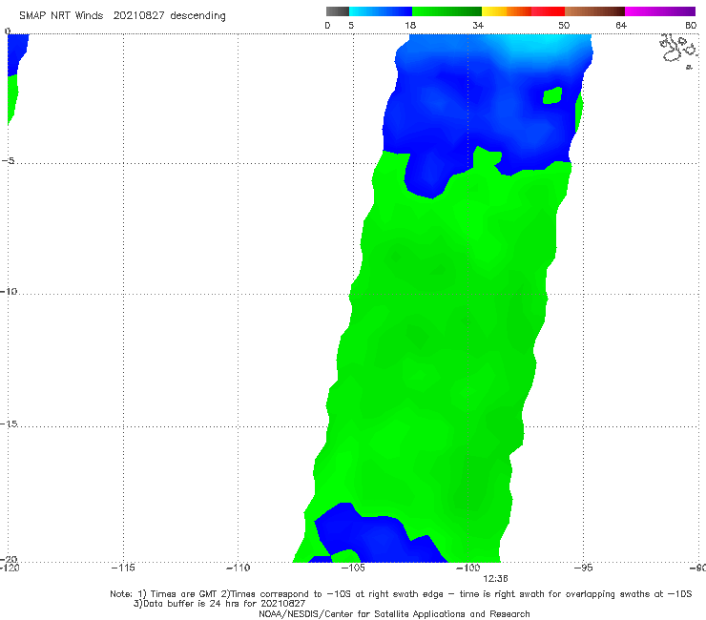Click the latitude label -15
This screenshot has width=706, height=620.
9,424
